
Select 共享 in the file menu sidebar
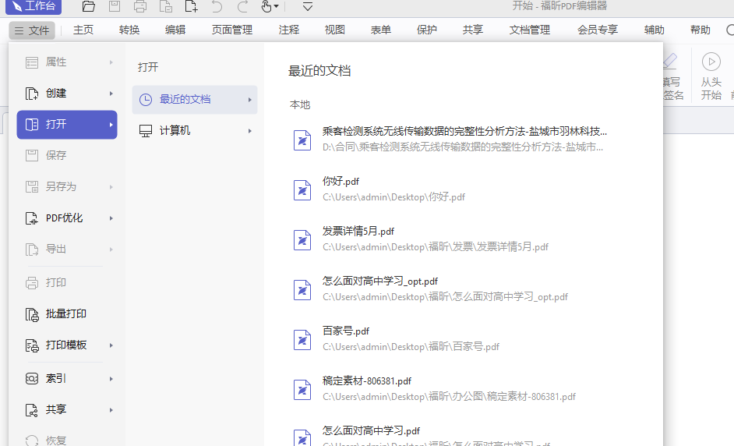[x=56, y=410]
